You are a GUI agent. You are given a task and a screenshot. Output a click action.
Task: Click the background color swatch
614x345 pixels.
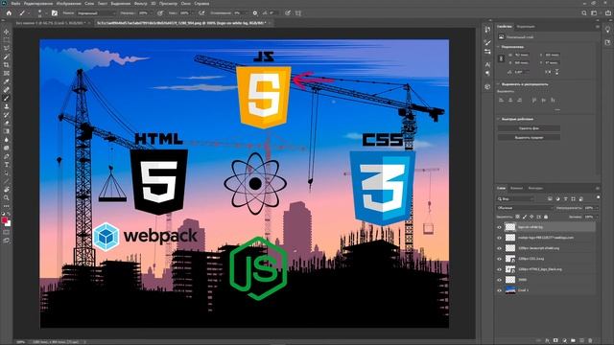click(x=9, y=223)
